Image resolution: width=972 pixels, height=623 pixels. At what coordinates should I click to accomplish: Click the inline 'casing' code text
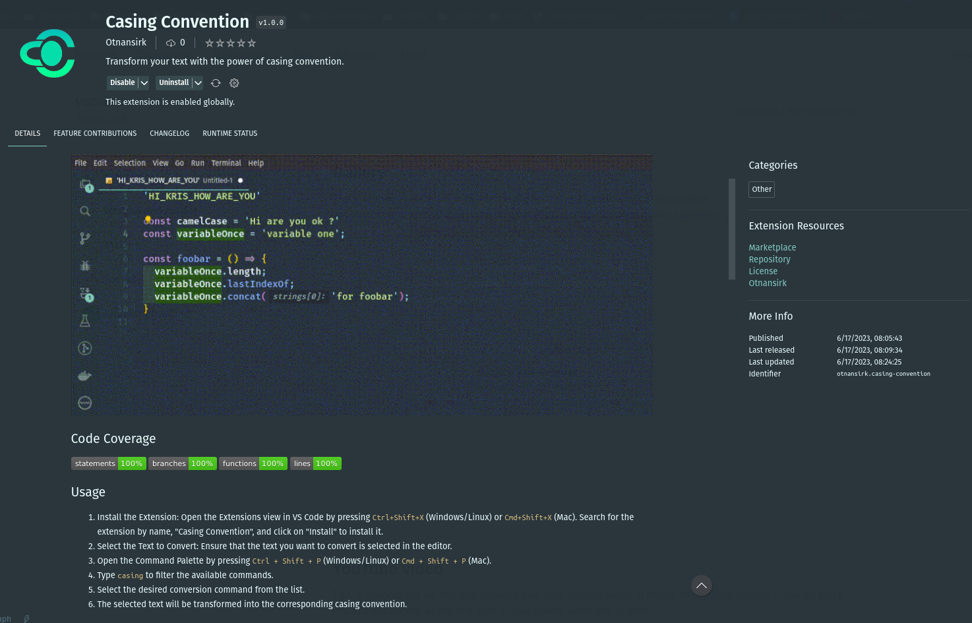pos(130,576)
